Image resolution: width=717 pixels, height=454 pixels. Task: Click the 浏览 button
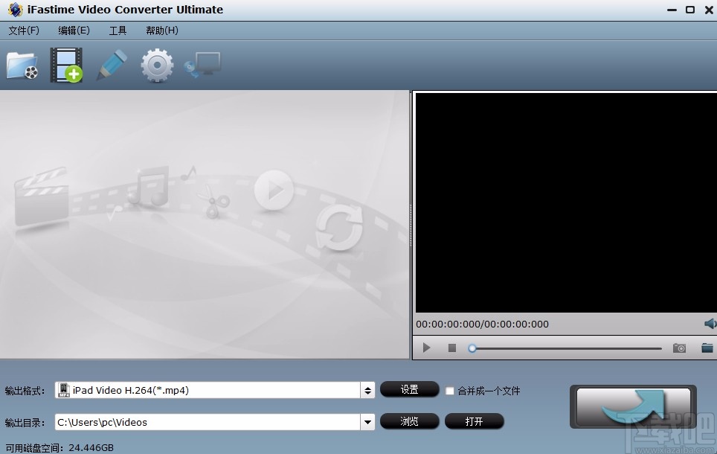click(409, 421)
